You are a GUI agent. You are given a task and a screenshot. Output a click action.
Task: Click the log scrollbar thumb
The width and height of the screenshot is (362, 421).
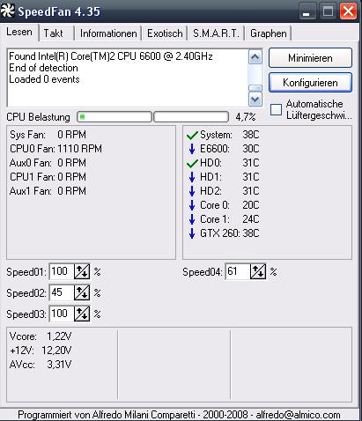coord(255,88)
